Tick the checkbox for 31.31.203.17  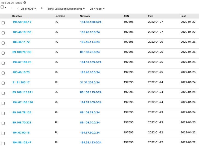point(3,83)
